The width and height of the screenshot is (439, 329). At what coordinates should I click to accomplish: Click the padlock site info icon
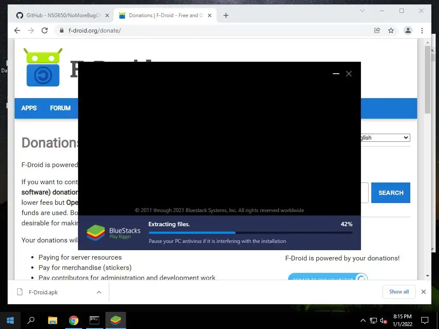[62, 30]
